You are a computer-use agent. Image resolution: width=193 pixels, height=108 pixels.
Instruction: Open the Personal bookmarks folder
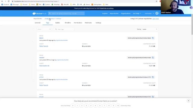coord(24,4)
